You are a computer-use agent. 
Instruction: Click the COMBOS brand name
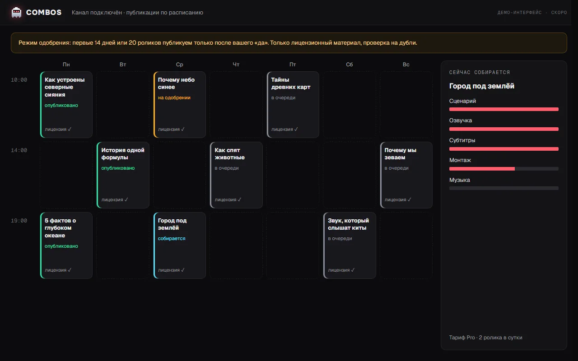[44, 13]
